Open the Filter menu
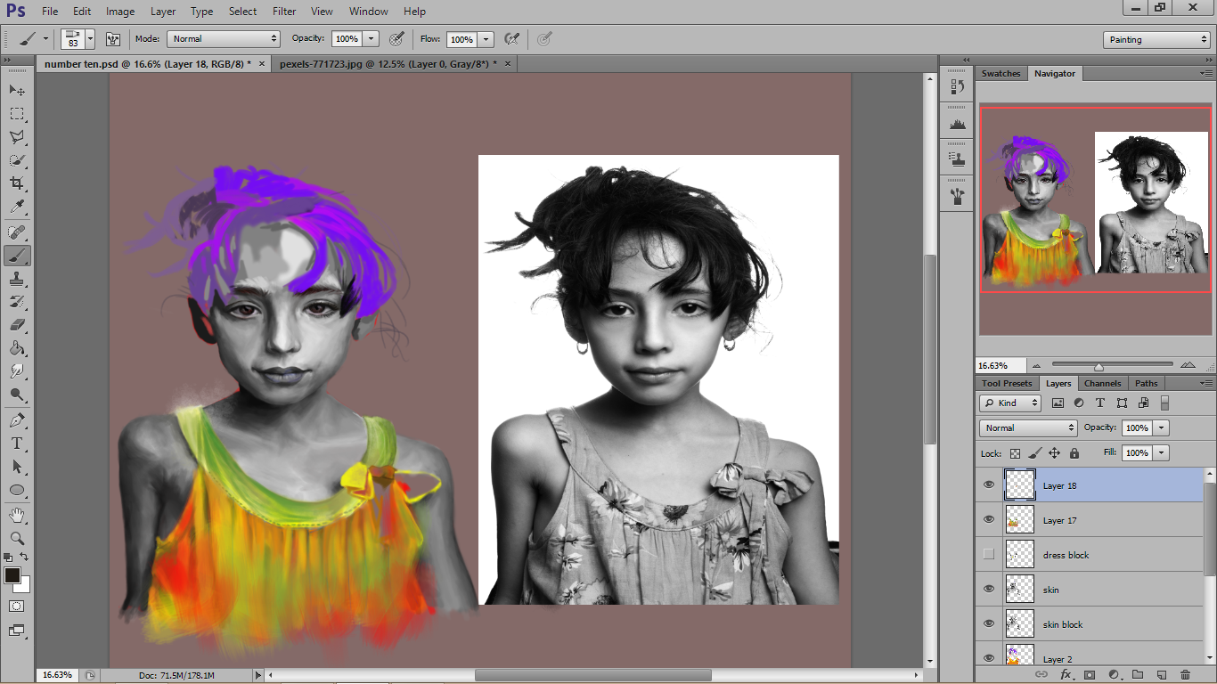Viewport: 1217px width, 684px height. [284, 12]
